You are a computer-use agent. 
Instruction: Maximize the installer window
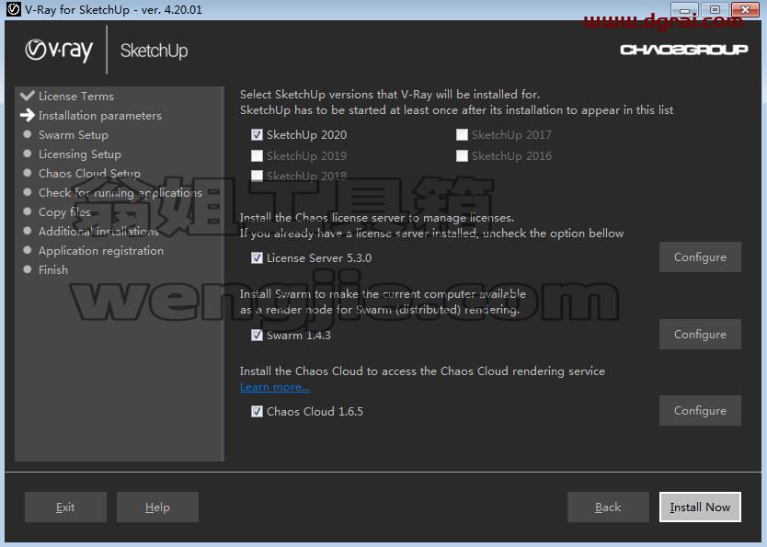point(715,9)
